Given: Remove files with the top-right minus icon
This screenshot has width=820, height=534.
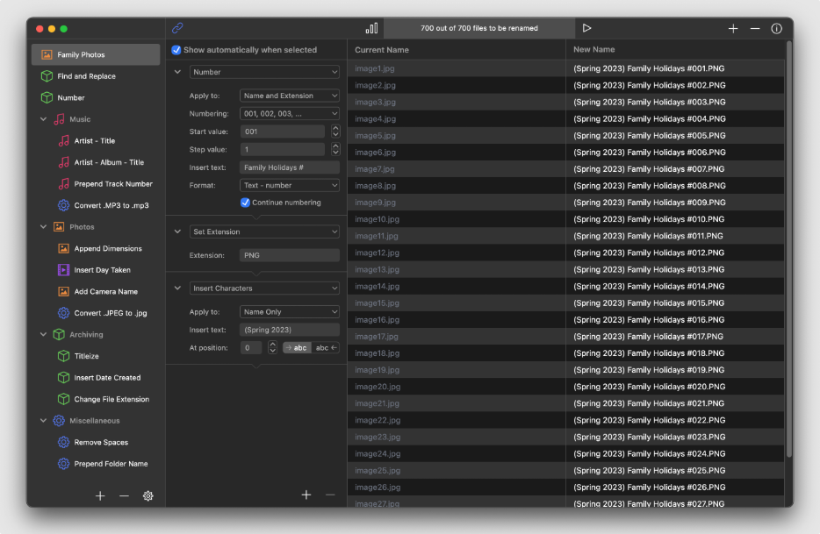Looking at the screenshot, I should [x=755, y=29].
